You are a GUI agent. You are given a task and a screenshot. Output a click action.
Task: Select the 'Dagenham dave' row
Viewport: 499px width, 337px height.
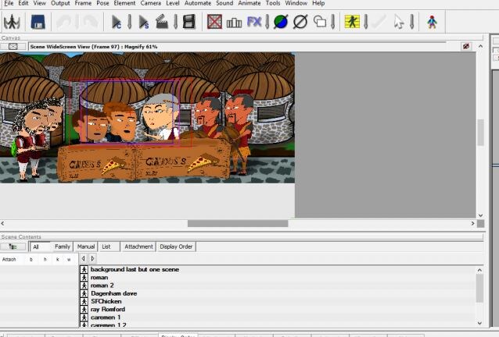pyautogui.click(x=278, y=293)
